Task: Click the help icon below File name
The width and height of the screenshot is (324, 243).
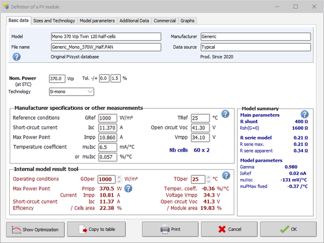Action: [16, 57]
